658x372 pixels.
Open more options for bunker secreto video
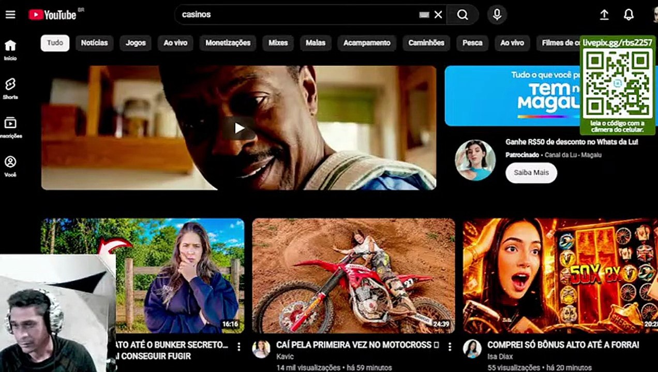238,346
